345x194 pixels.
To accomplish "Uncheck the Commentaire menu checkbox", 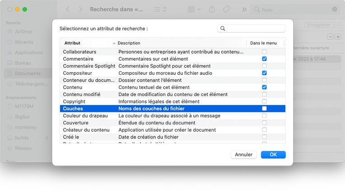I will (264, 59).
